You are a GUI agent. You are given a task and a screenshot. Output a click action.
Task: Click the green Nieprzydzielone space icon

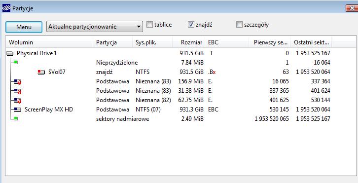coord(16,62)
